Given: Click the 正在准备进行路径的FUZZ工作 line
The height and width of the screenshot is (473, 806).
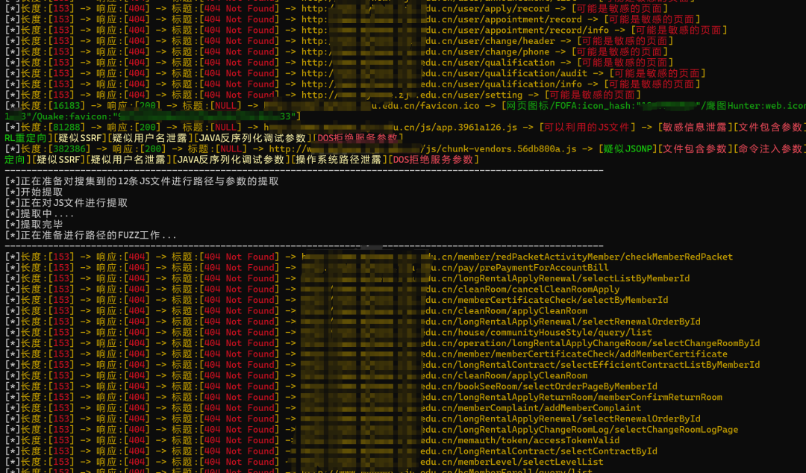Looking at the screenshot, I should click(90, 235).
